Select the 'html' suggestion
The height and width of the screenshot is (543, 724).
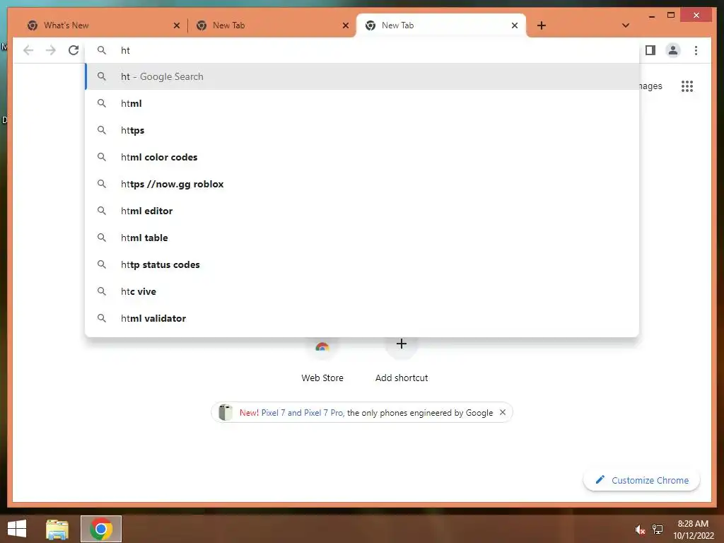363,103
